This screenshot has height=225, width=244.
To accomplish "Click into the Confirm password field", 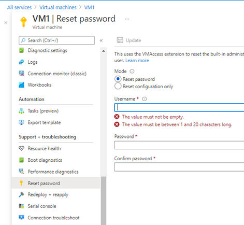I will coord(179,167).
